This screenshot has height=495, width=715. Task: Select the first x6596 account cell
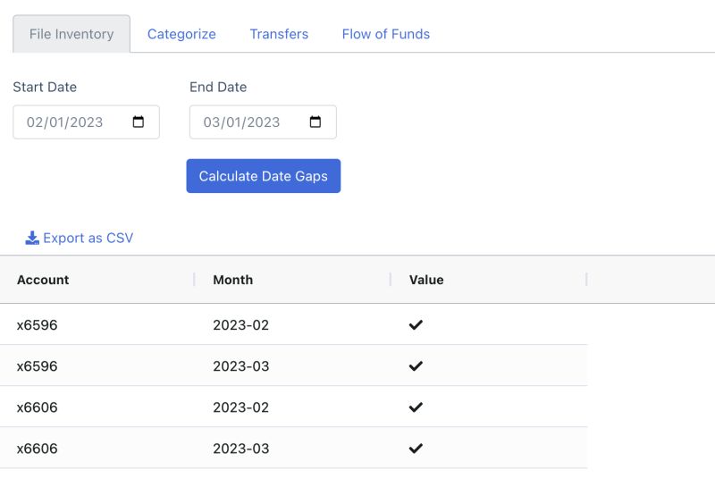37,325
